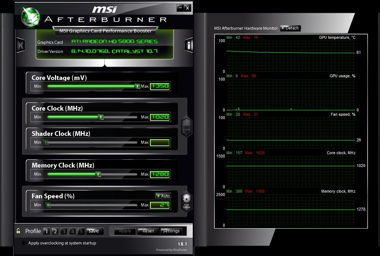Click the Core clock monitor graph
Image resolution: width=380 pixels, height=256 pixels.
tap(291, 171)
